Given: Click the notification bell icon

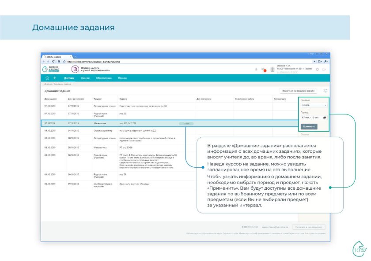Looking at the screenshot, I should pos(257,69).
